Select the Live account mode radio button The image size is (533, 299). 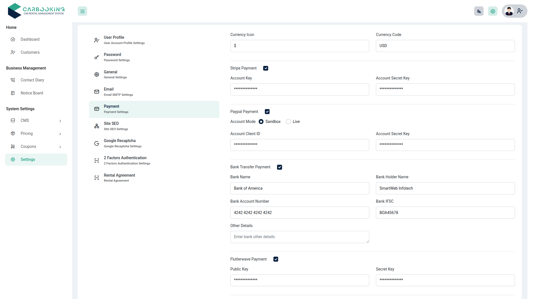[288, 122]
